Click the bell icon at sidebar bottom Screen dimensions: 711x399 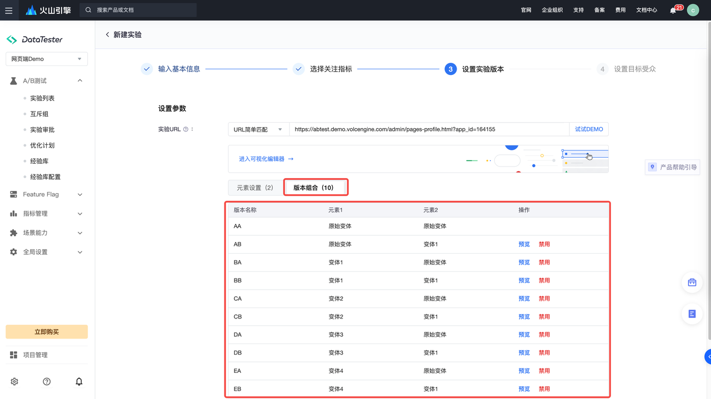79,382
